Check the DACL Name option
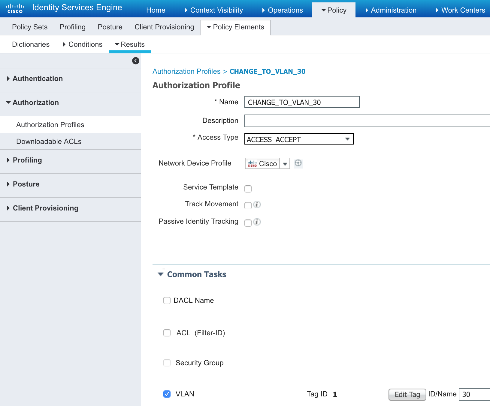The image size is (490, 406). [167, 300]
